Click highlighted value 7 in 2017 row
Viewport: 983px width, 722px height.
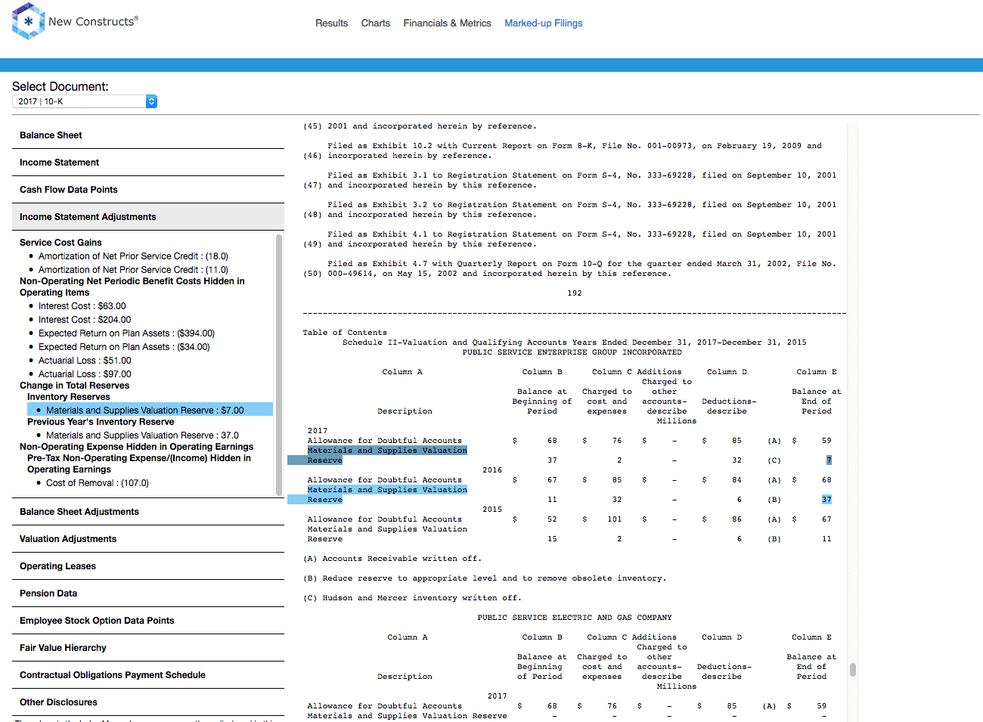829,460
